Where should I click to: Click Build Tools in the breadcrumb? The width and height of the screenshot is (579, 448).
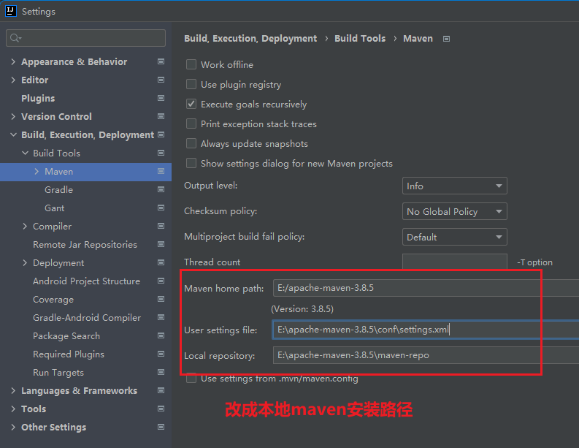359,39
